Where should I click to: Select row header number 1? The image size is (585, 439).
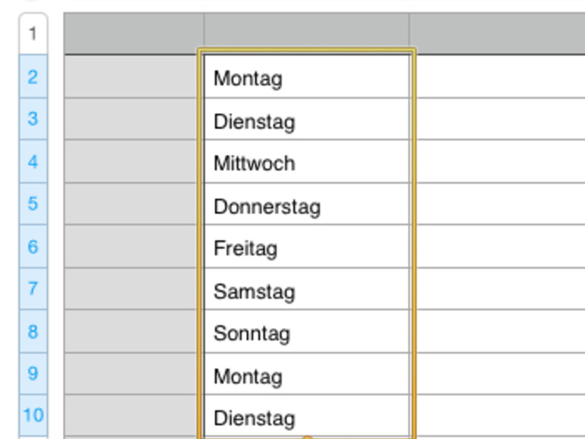pos(33,33)
